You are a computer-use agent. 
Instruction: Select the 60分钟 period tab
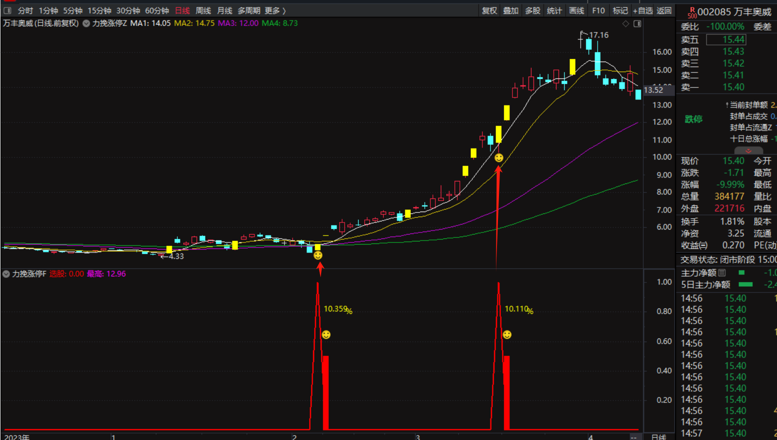[157, 10]
